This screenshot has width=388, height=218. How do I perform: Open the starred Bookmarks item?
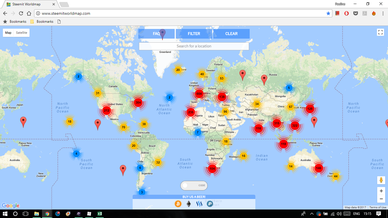tap(15, 22)
